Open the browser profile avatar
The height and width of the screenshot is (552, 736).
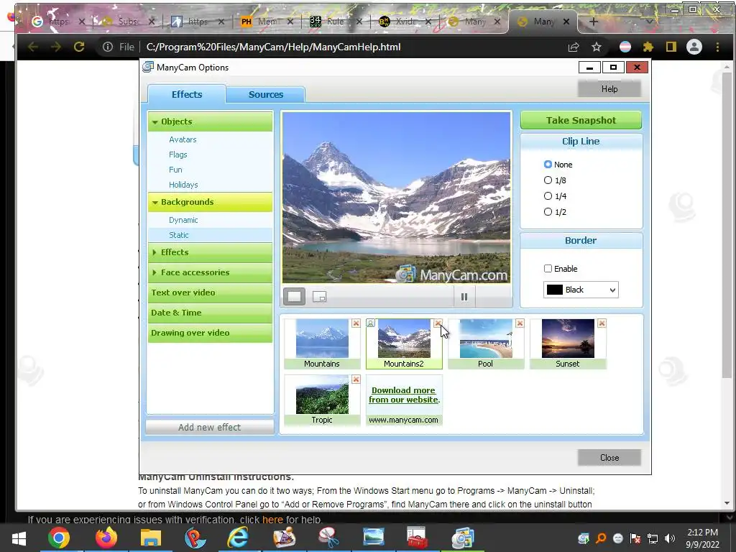pos(694,47)
